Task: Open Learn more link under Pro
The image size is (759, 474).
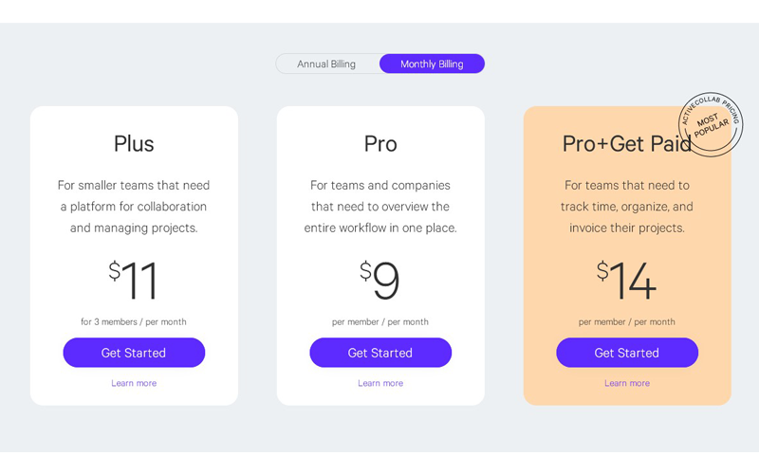Action: coord(380,383)
